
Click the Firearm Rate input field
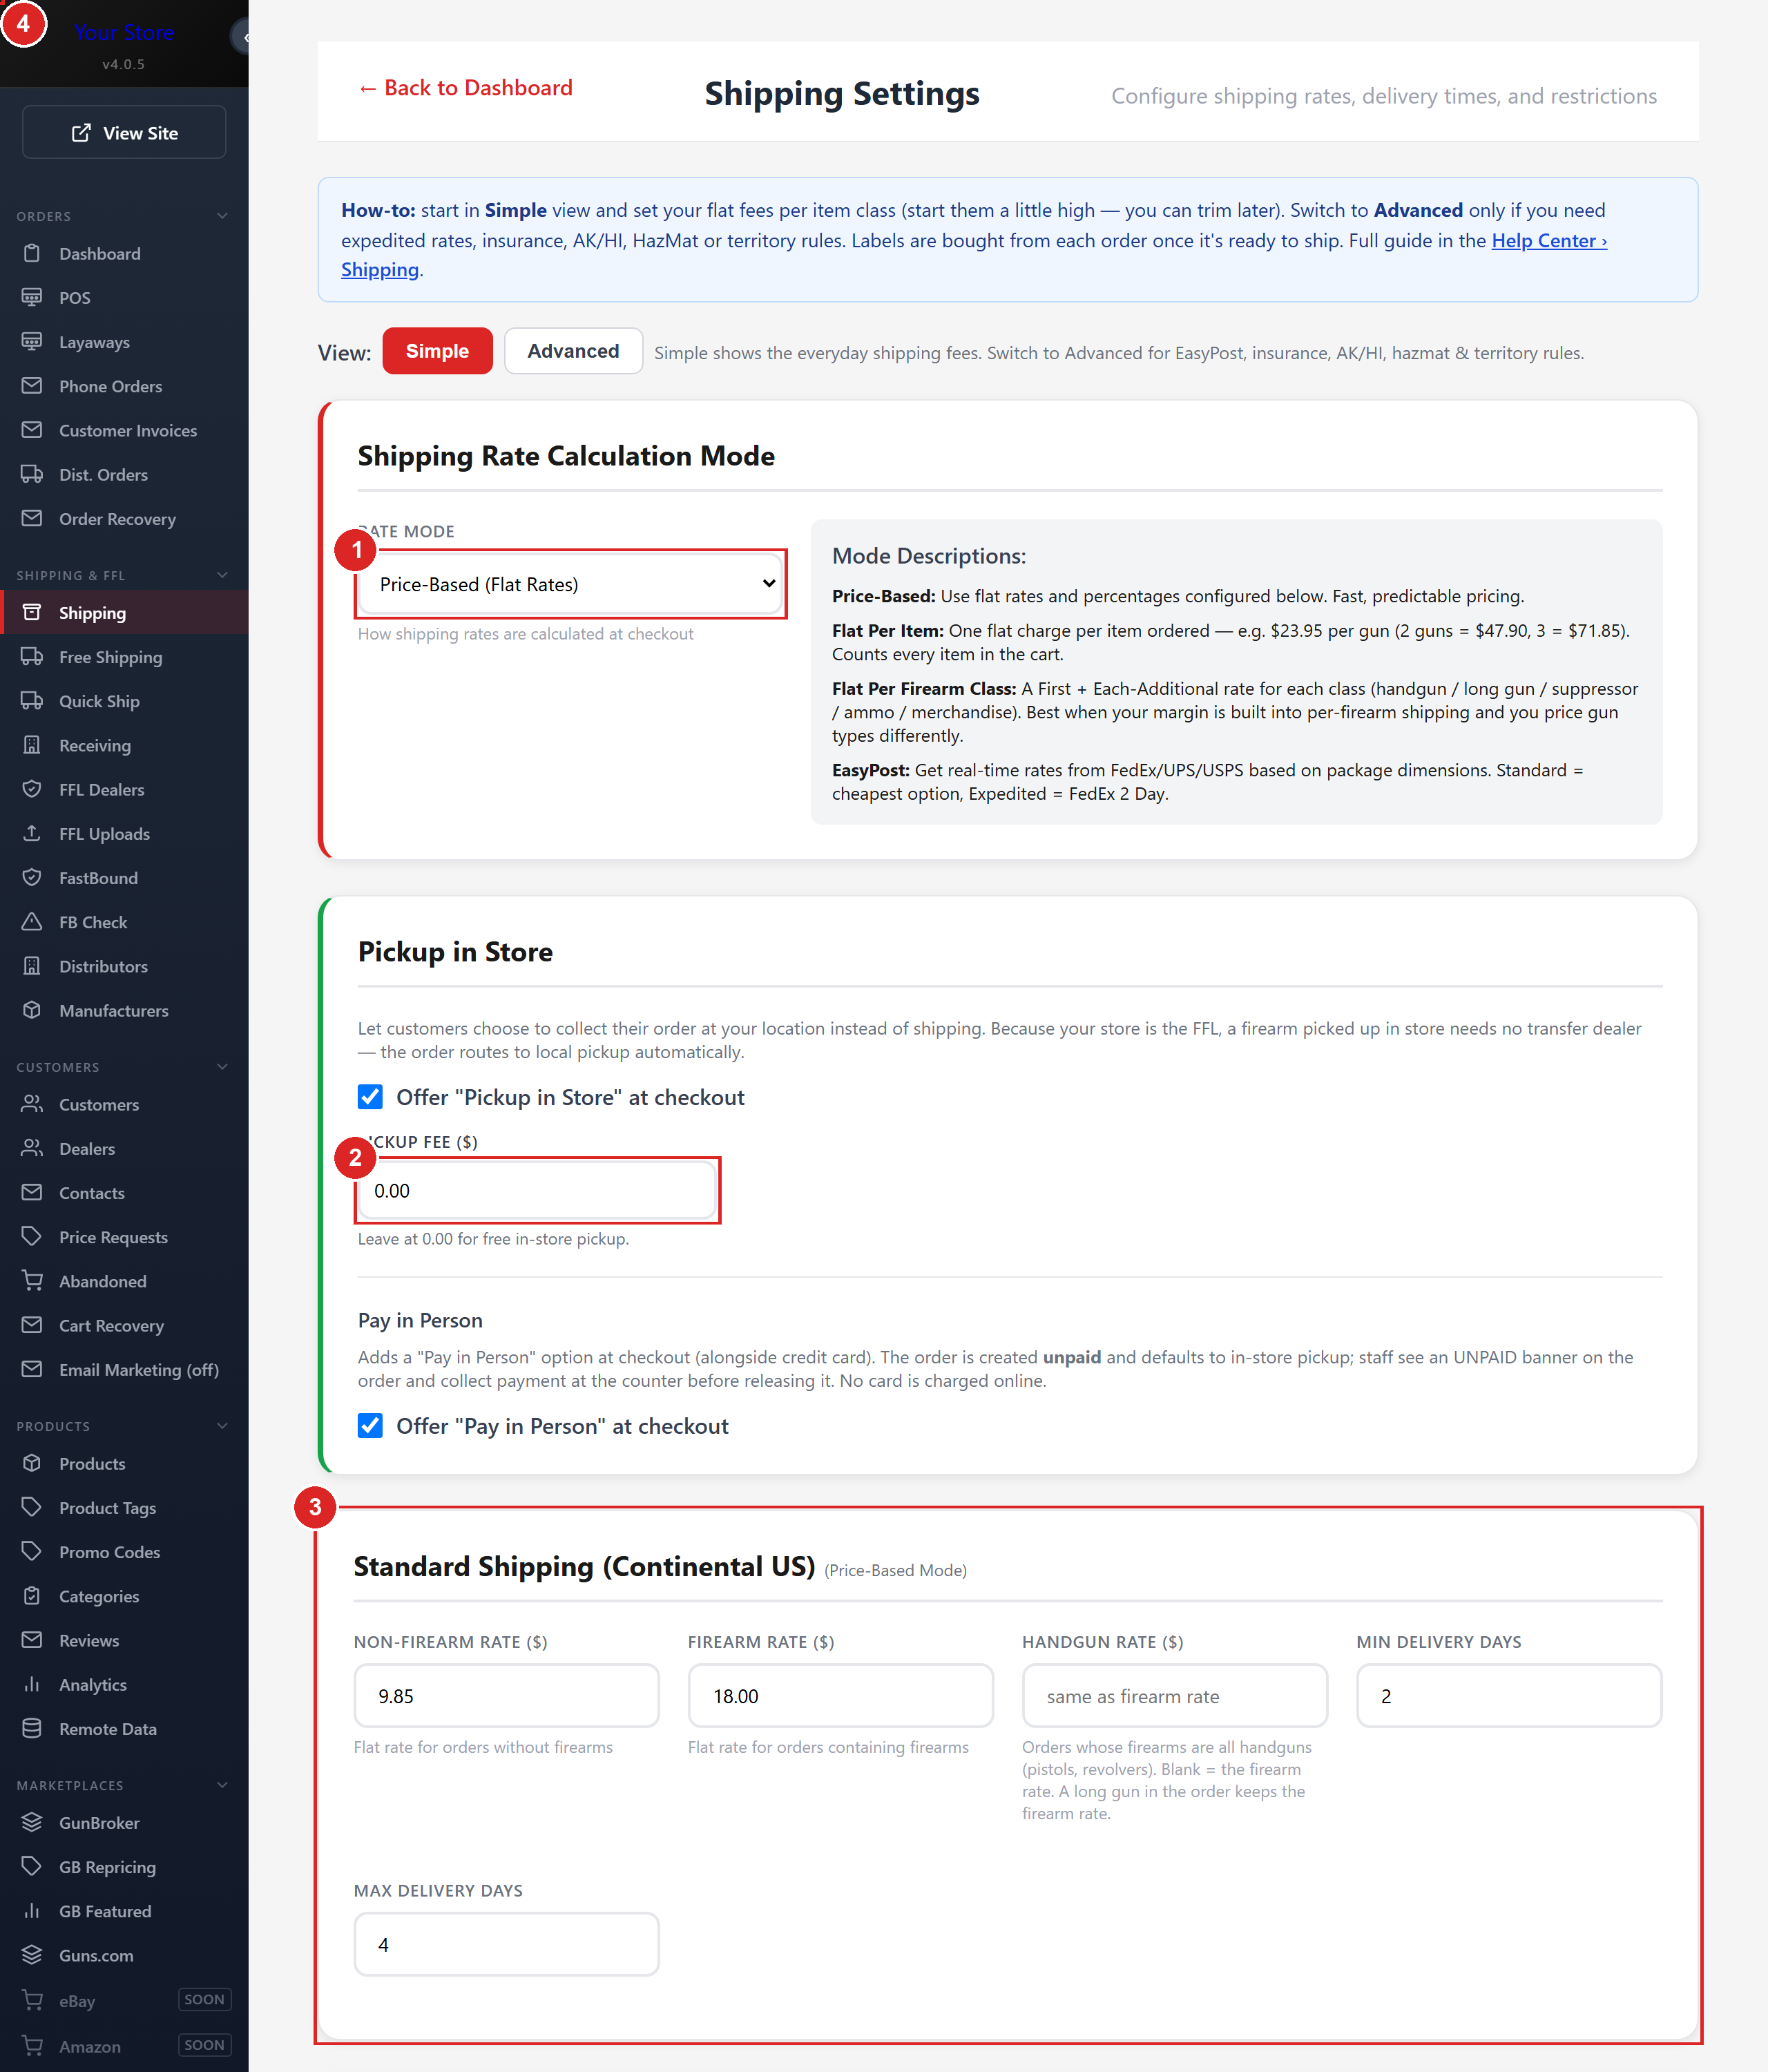coord(840,1696)
